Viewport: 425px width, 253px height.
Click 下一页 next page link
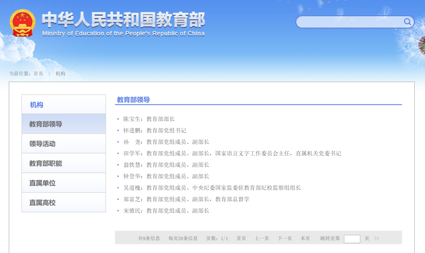click(285, 238)
